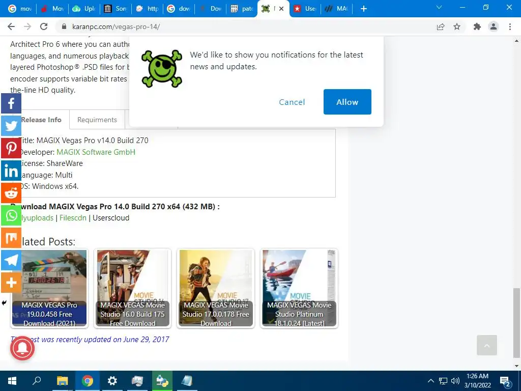Switch to the first 'mov' Google tab

pyautogui.click(x=20, y=9)
